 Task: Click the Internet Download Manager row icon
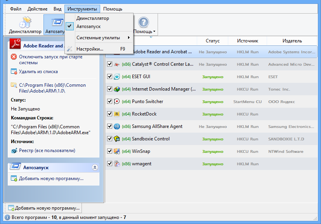point(117,89)
